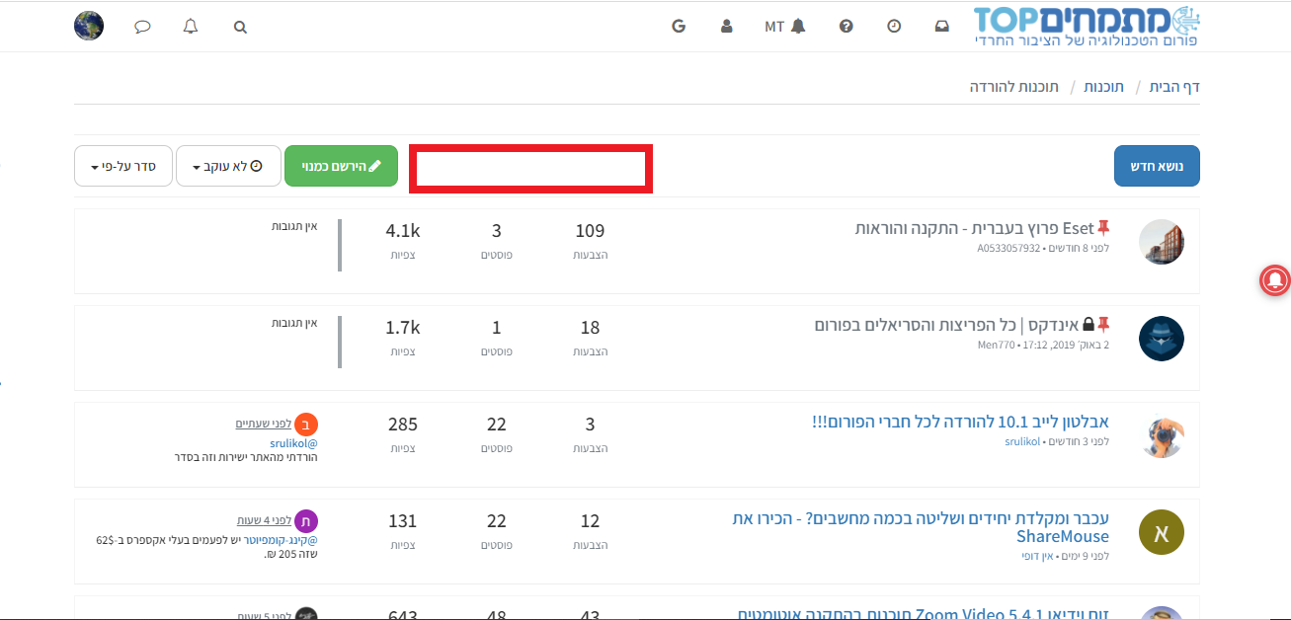Click the 131 views count
Screen dimensions: 1291x620
click(403, 521)
